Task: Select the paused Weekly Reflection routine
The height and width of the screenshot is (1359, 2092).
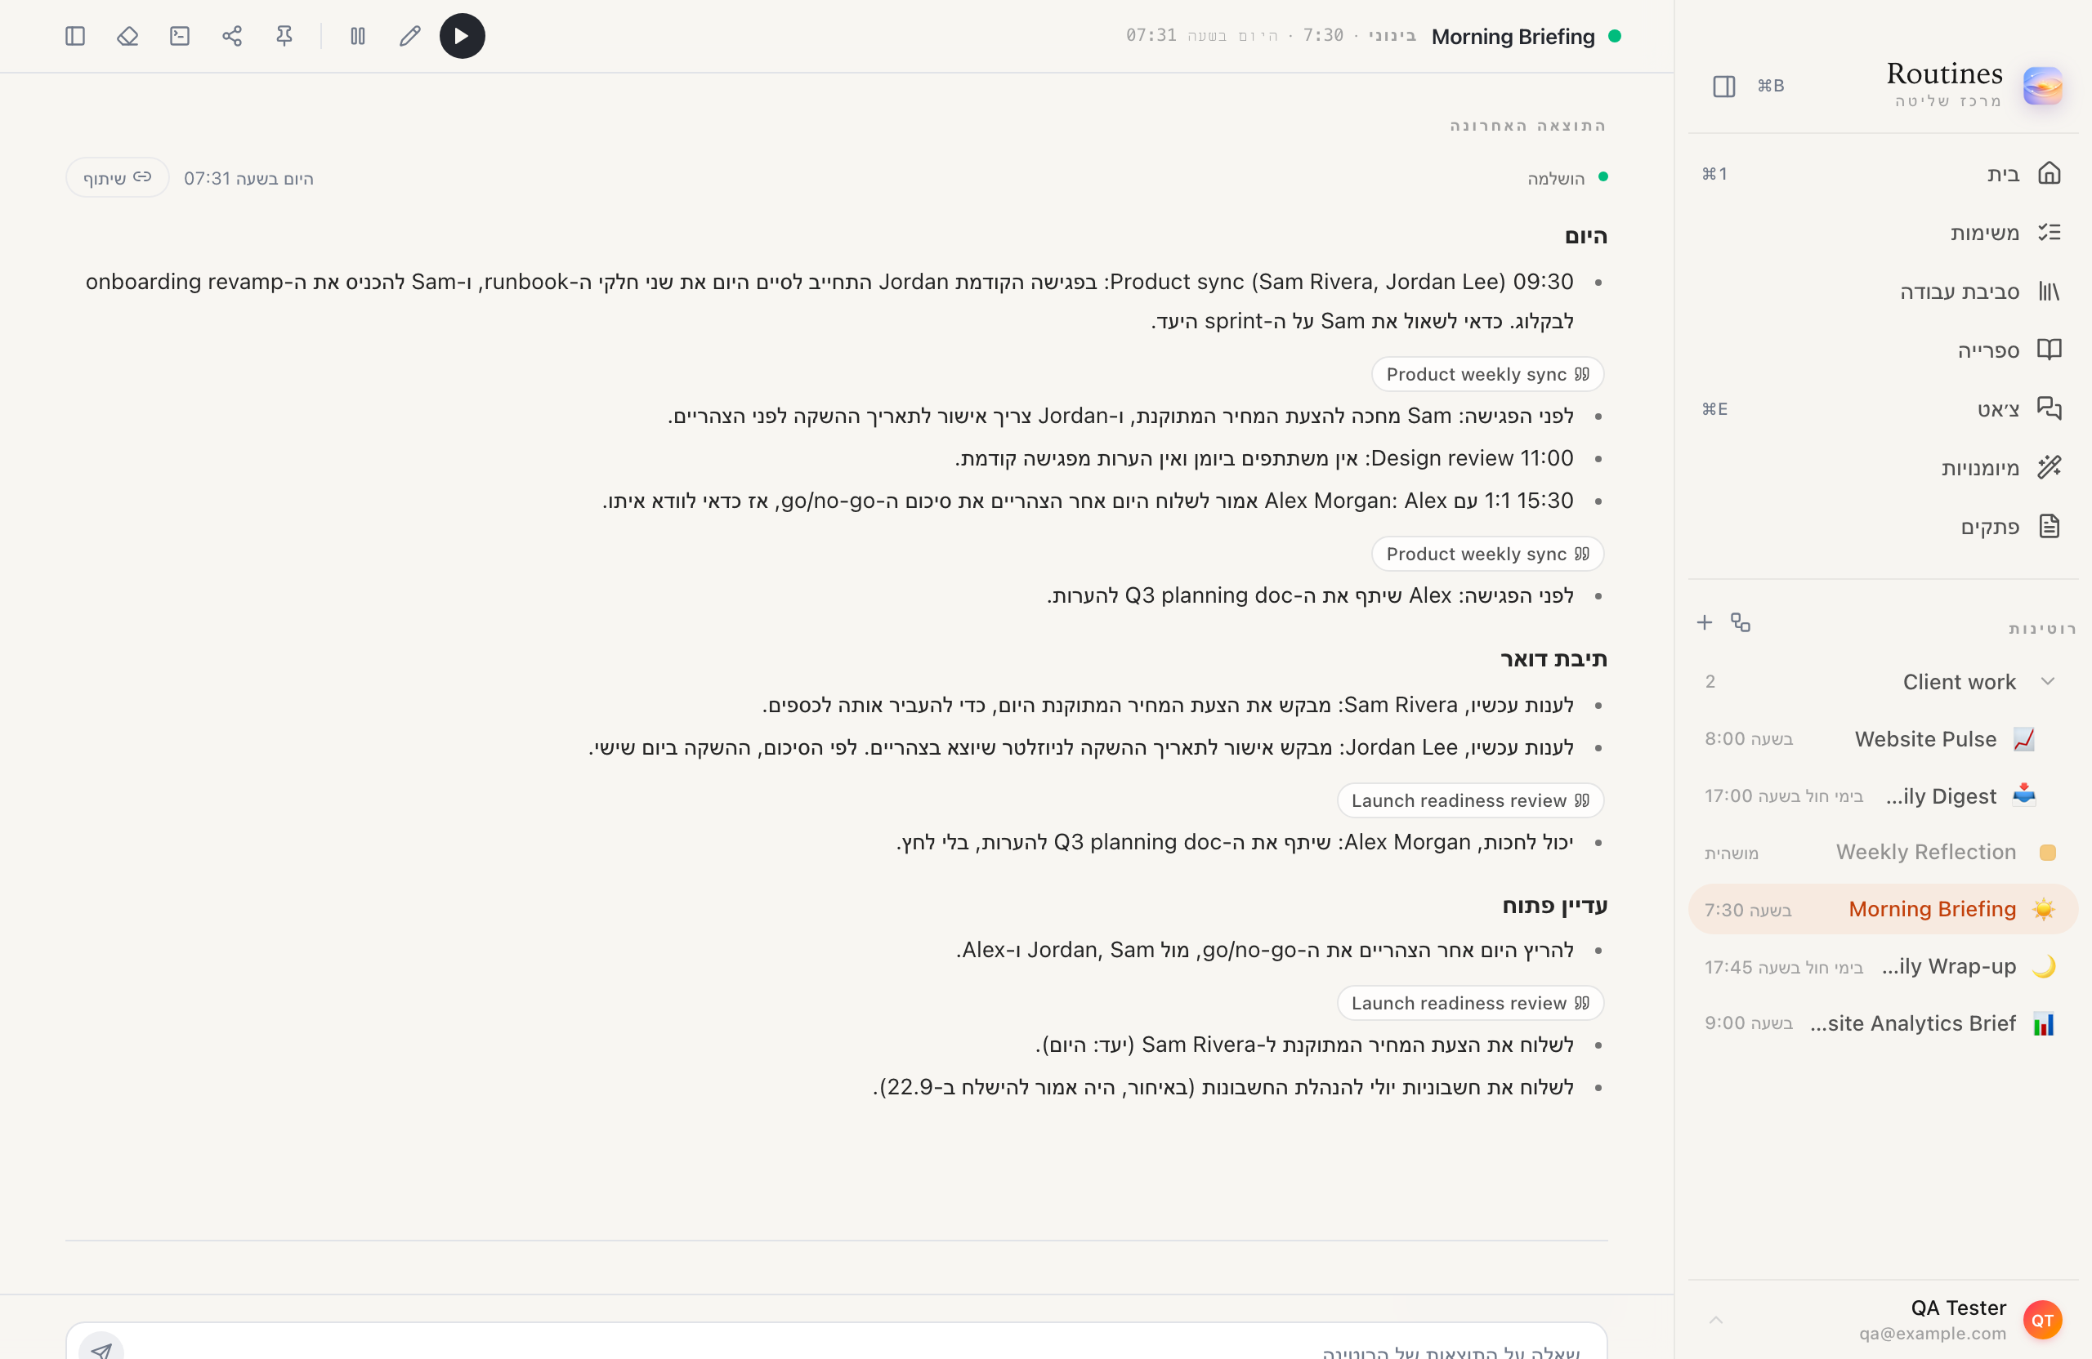Action: (x=1883, y=852)
